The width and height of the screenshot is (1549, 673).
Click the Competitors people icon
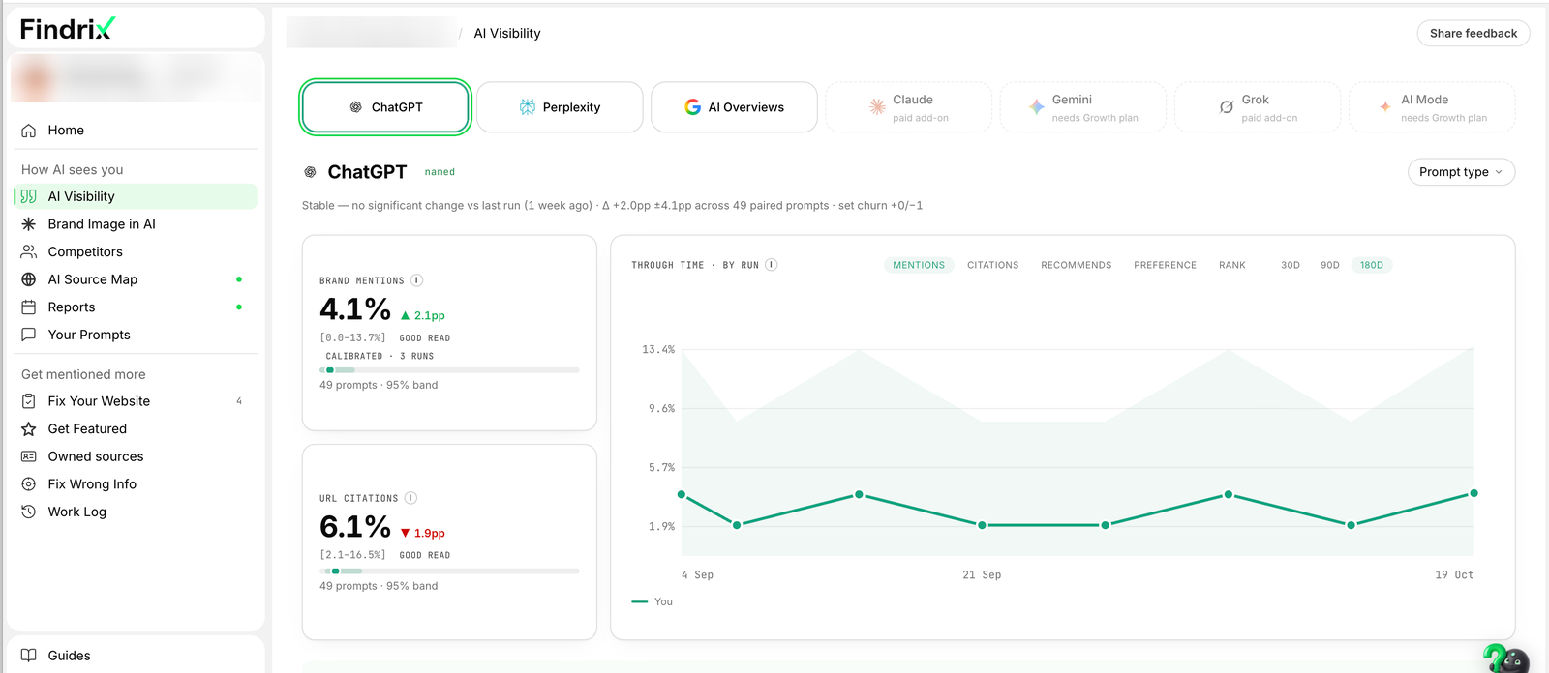tap(29, 251)
